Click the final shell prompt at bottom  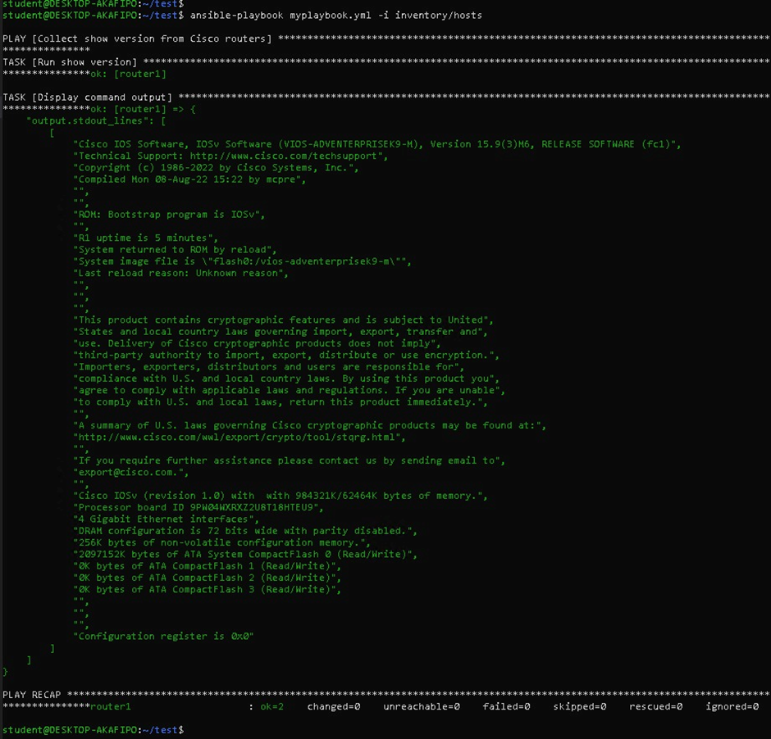(x=94, y=731)
